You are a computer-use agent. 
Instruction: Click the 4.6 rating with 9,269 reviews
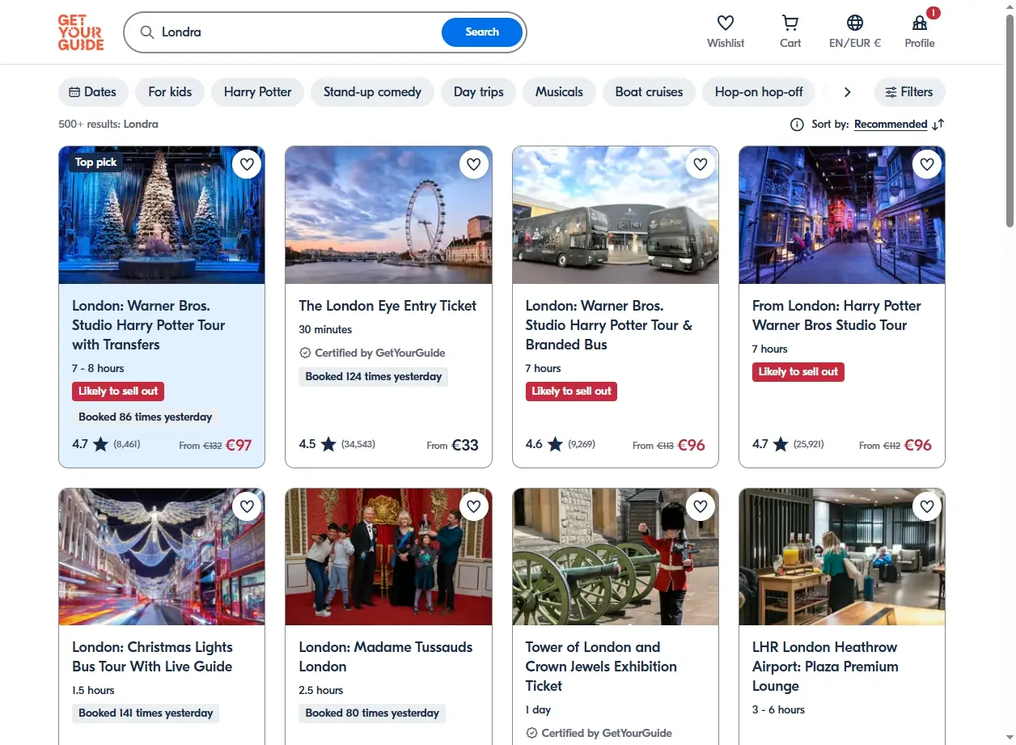coord(560,444)
